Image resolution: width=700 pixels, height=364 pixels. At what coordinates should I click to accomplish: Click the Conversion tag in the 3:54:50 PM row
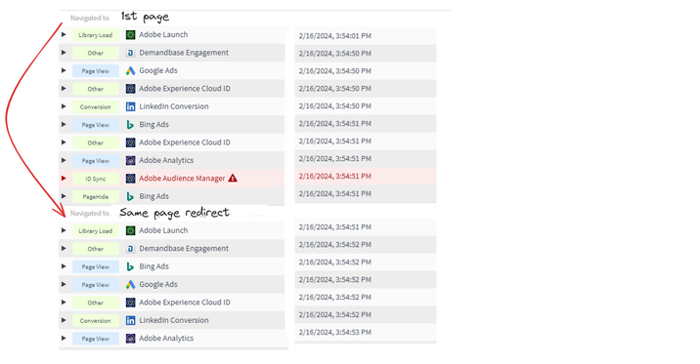point(96,107)
